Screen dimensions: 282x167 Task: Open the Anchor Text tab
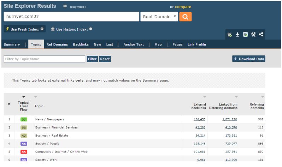pyautogui.click(x=134, y=44)
